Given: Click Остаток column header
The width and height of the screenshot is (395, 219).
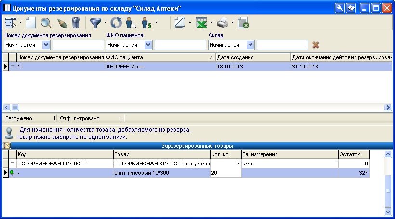Looking at the screenshot, I should pos(354,154).
